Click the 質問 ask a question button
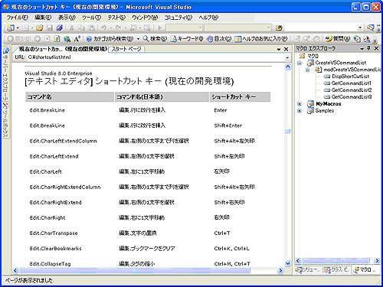This screenshot has width=383, height=287. pyautogui.click(x=338, y=39)
